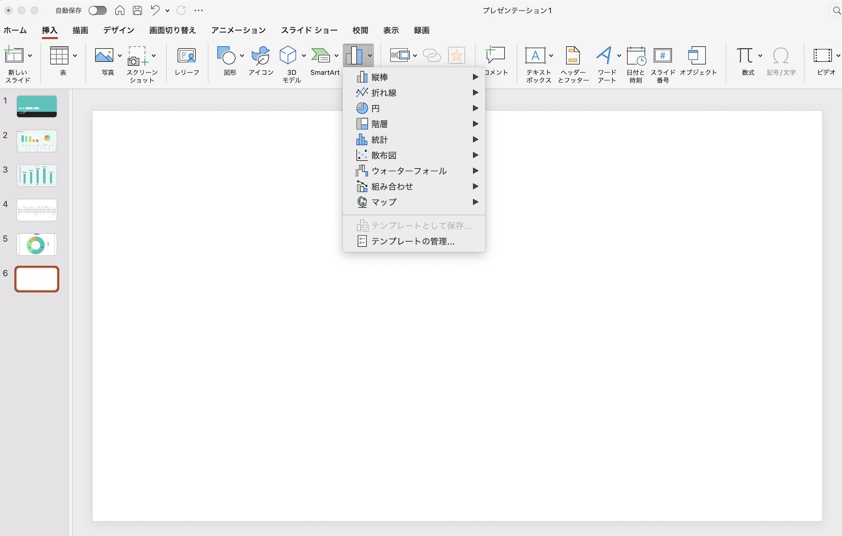
Task: Click the スライド番号 icon
Action: click(663, 56)
